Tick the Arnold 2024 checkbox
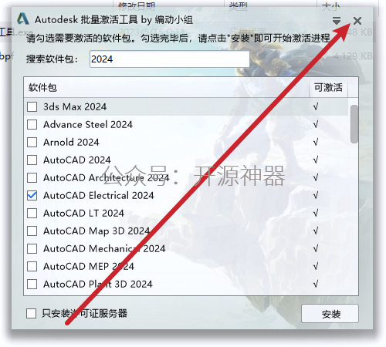Image resolution: width=386 pixels, height=347 pixels. click(32, 142)
